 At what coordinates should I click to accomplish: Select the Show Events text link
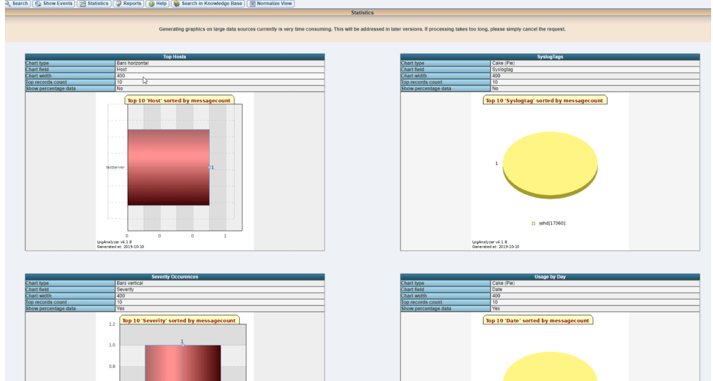57,3
